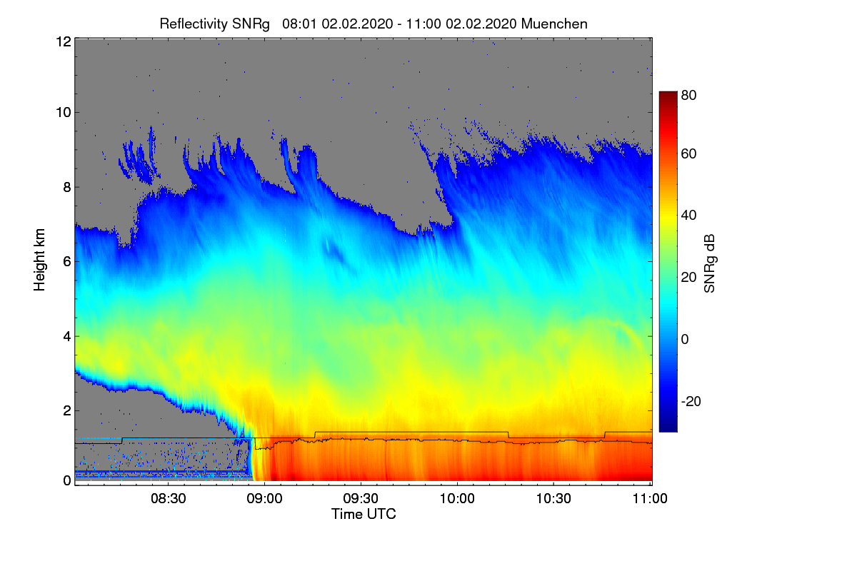
Task: Click the '6' height axis tick label
Action: tap(66, 261)
